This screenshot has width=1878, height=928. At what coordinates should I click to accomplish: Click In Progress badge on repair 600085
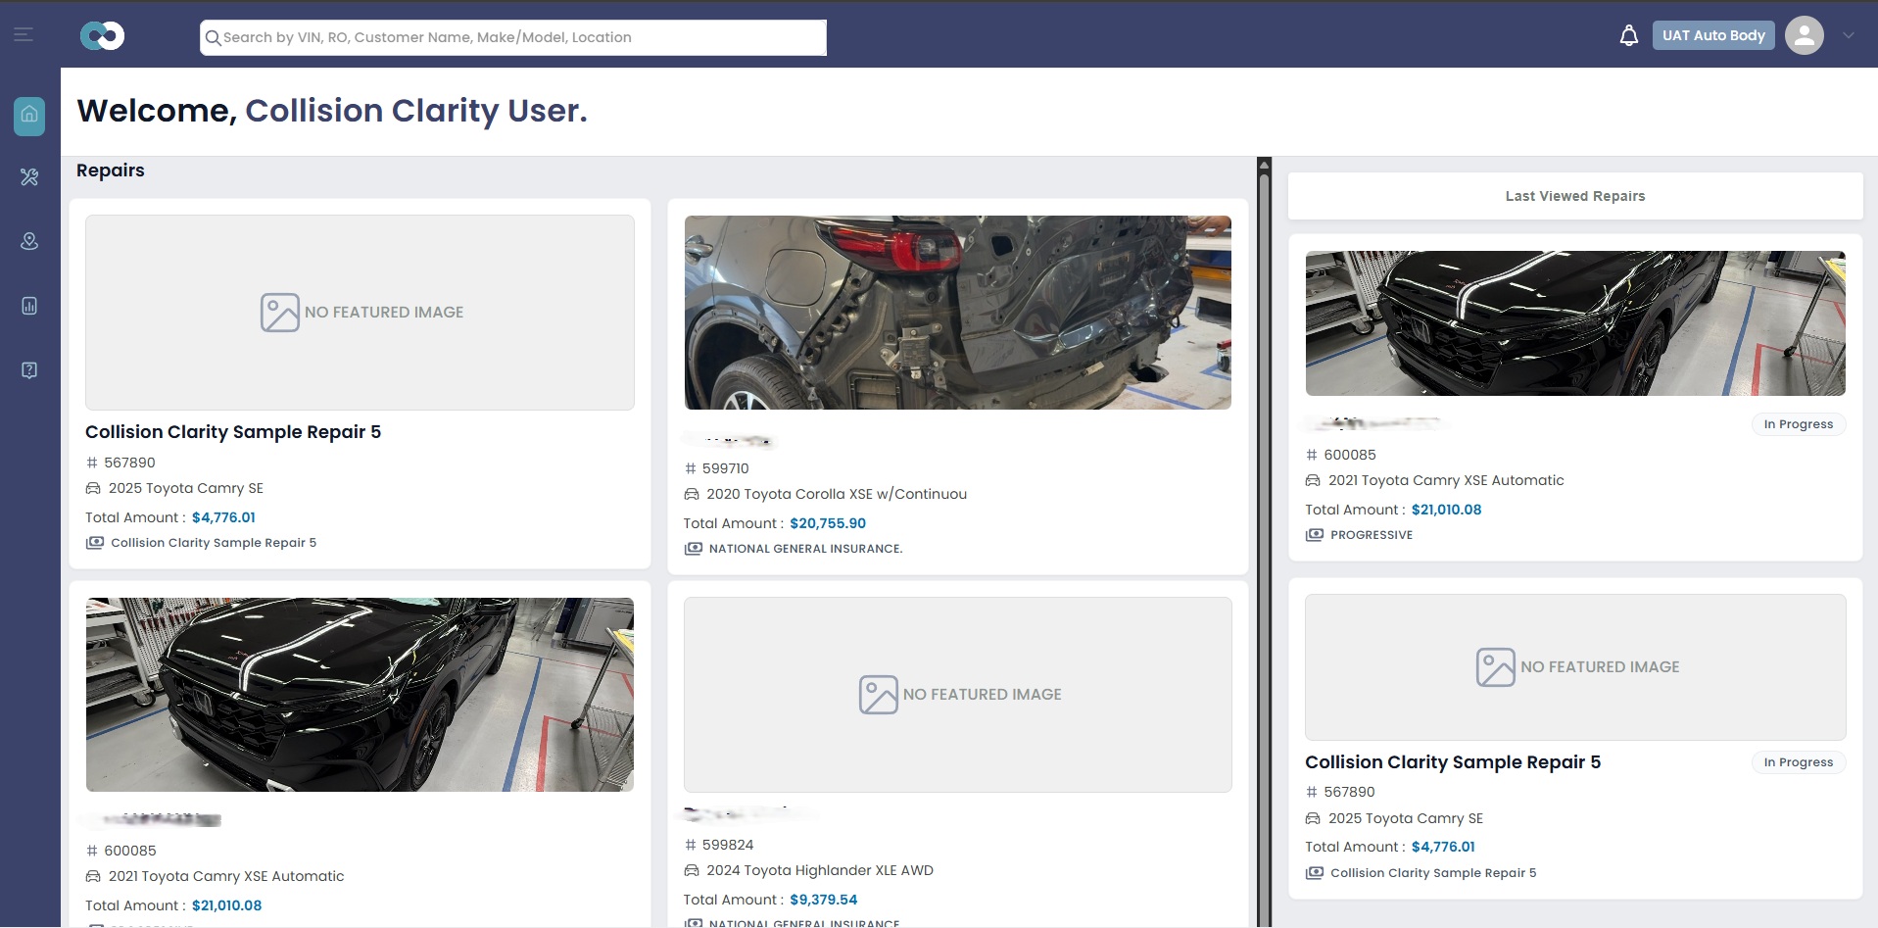point(1799,424)
